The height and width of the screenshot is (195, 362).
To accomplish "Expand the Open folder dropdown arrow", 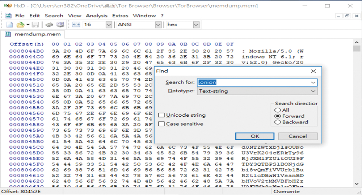I will click(x=28, y=25).
